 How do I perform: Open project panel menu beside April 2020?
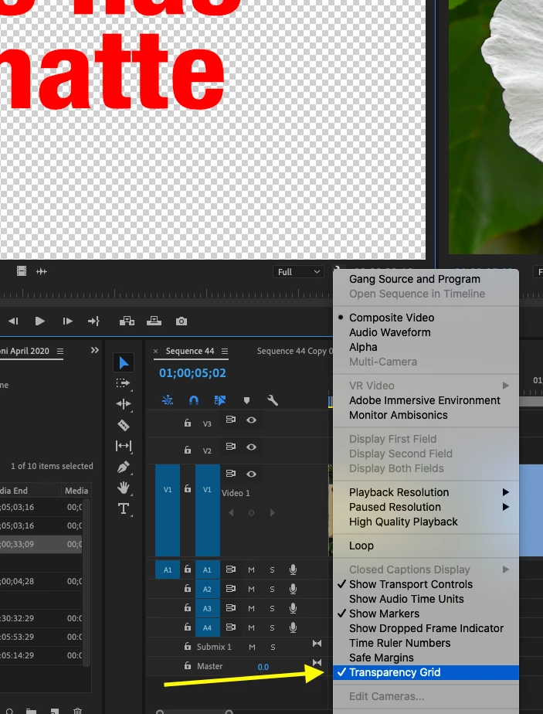point(60,351)
